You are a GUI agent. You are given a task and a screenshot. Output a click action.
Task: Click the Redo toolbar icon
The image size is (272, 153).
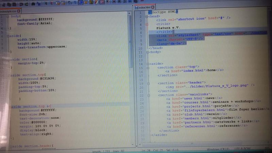26,3
